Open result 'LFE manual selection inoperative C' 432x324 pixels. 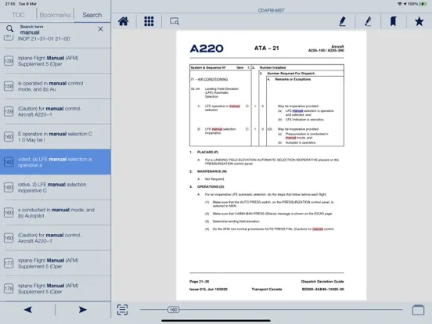(56, 187)
